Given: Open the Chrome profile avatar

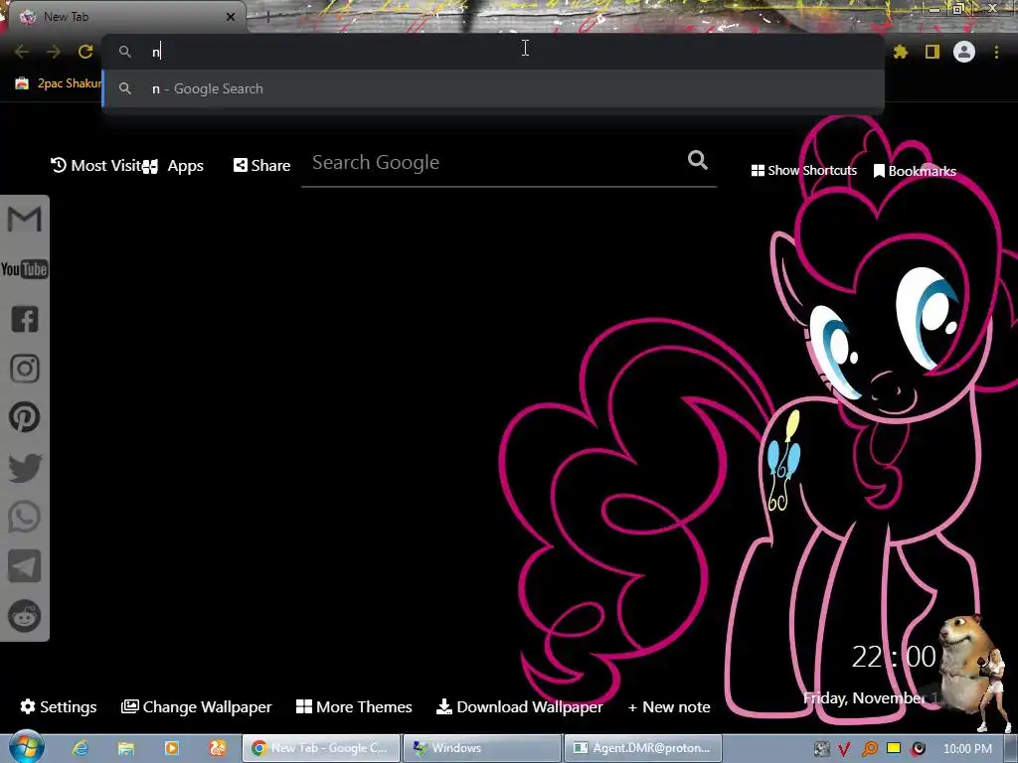Looking at the screenshot, I should point(964,52).
